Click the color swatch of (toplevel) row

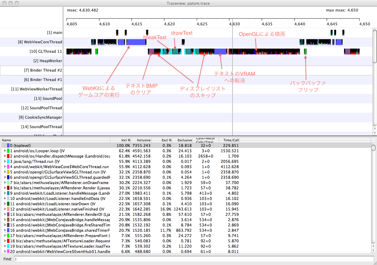point(8,145)
